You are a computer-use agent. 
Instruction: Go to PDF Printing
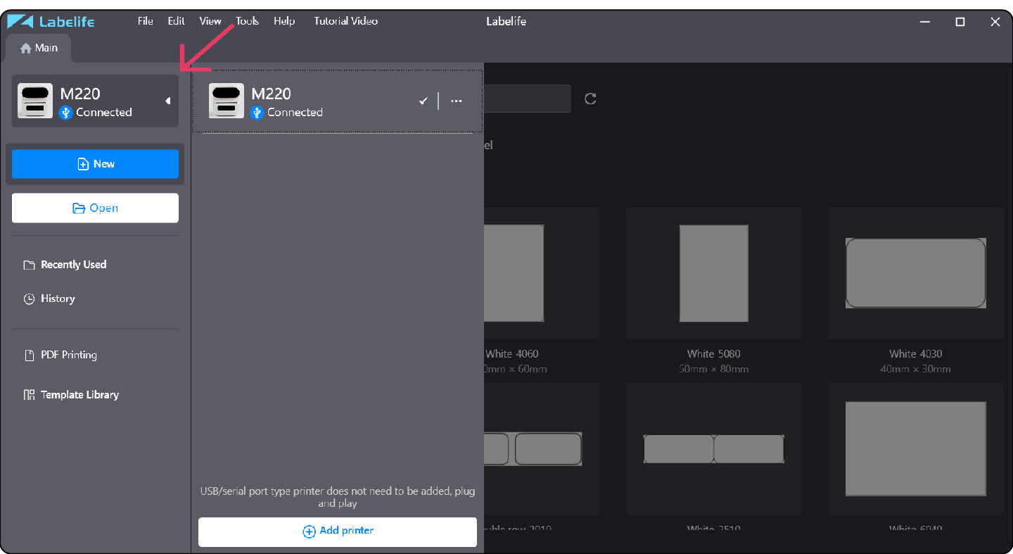click(60, 355)
